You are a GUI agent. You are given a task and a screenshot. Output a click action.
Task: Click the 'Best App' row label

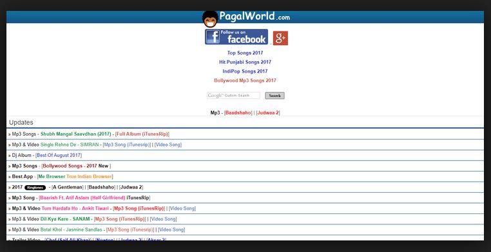(x=23, y=176)
